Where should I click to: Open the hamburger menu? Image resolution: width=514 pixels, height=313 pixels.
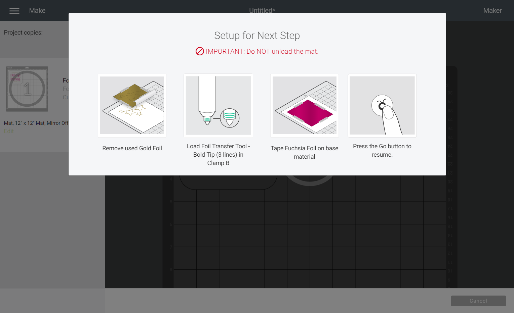point(14,11)
